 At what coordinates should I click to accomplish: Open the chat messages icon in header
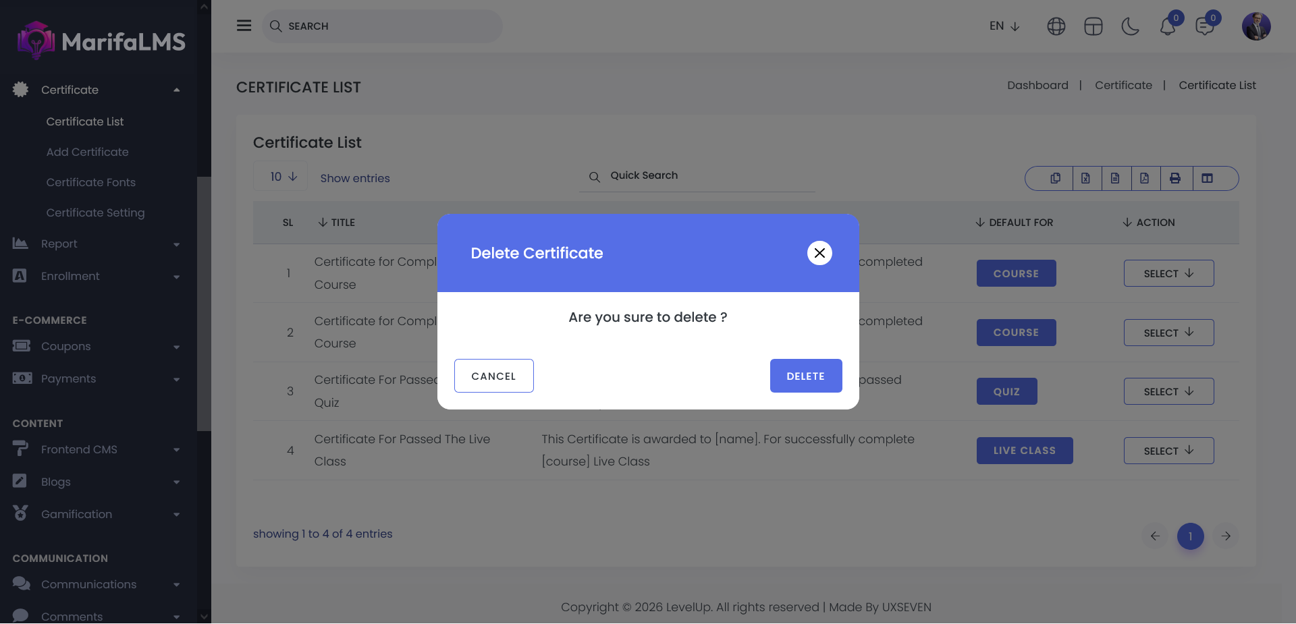1204,26
